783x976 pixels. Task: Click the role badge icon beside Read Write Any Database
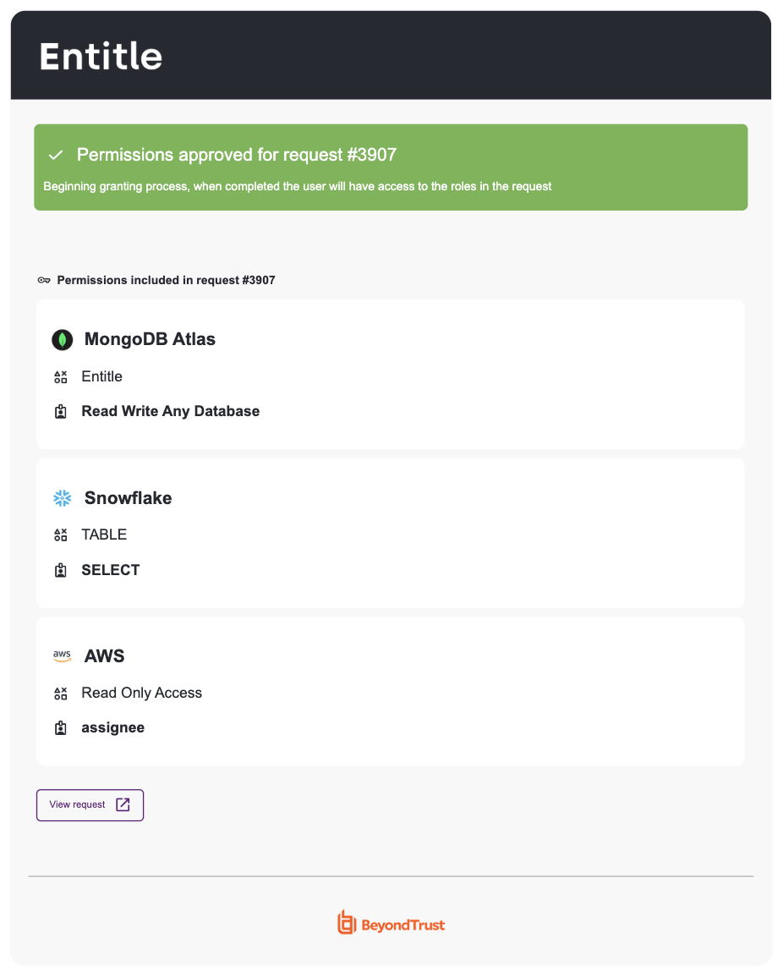[60, 411]
